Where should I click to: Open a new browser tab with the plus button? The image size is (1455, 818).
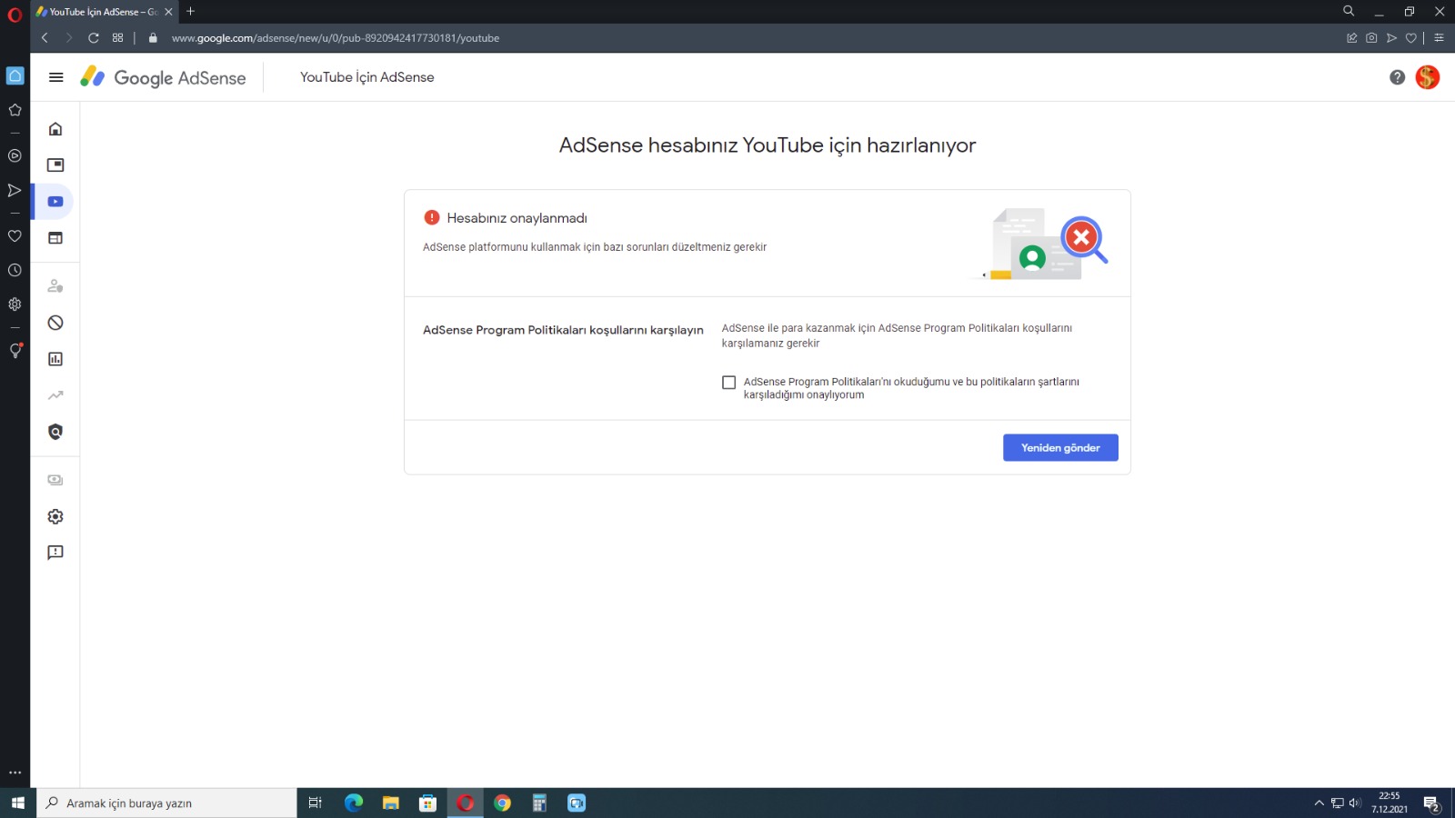(190, 12)
